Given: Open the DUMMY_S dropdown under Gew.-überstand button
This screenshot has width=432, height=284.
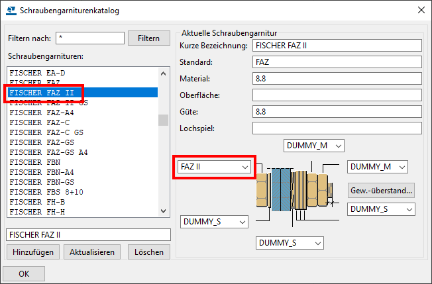Looking at the screenshot, I should 381,209.
